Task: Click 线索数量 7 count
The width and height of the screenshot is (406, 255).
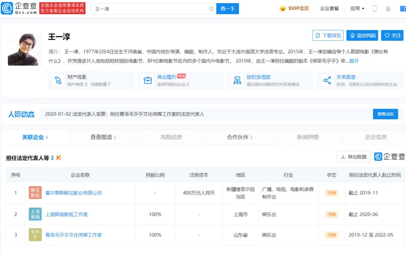Action: (101, 85)
